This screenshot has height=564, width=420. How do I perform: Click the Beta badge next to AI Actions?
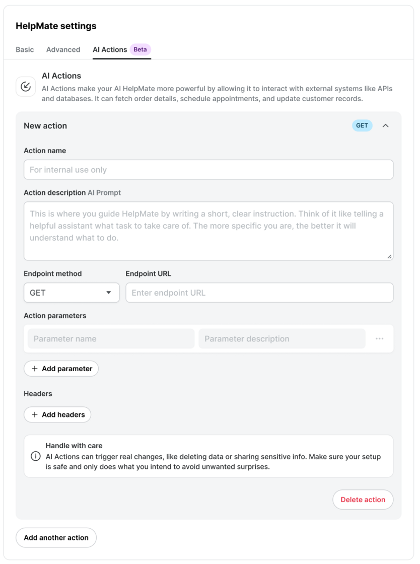point(140,49)
